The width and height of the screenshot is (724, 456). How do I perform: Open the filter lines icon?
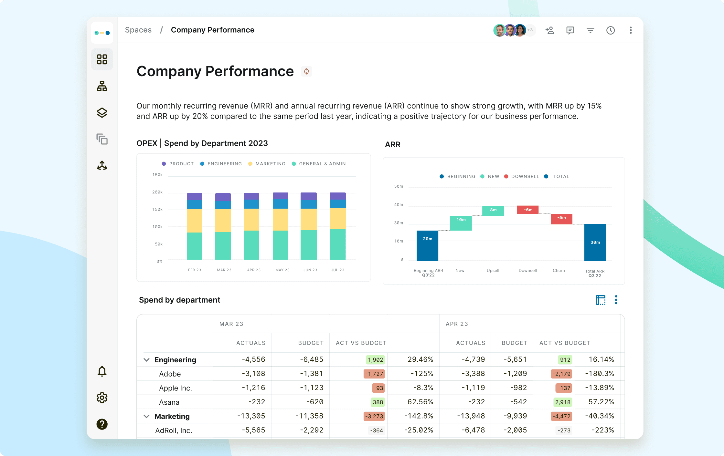click(591, 30)
